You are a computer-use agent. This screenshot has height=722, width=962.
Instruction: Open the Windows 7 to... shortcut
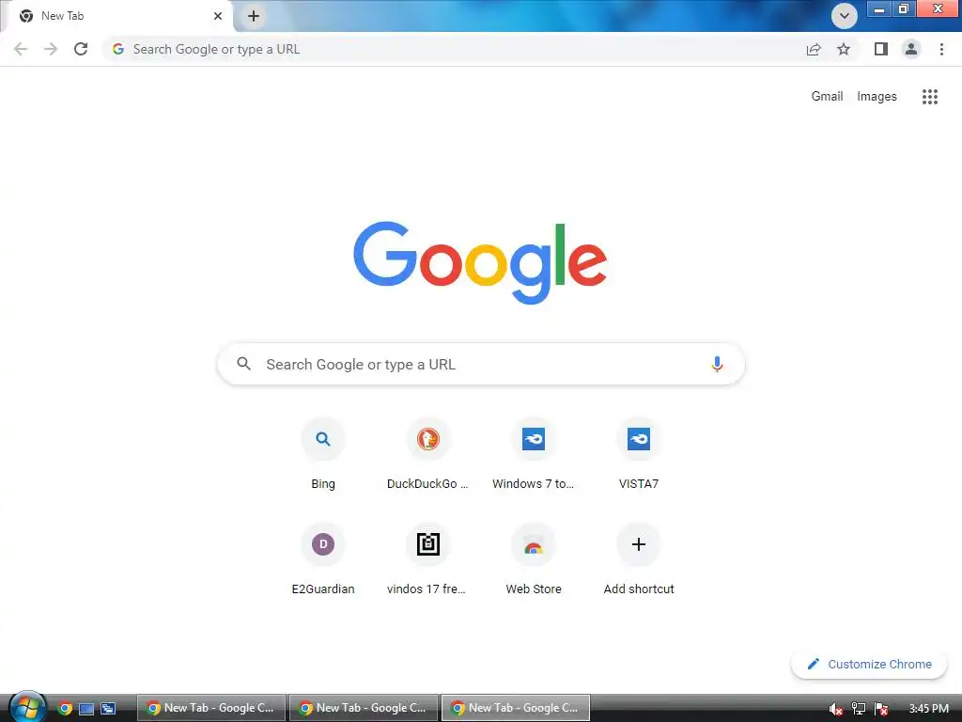point(534,454)
